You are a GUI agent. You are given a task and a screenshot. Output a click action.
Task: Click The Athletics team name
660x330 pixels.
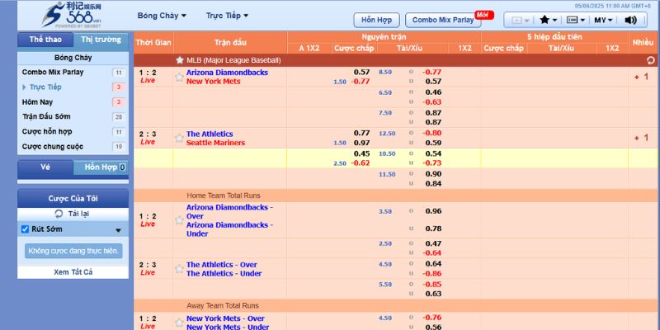pos(210,134)
